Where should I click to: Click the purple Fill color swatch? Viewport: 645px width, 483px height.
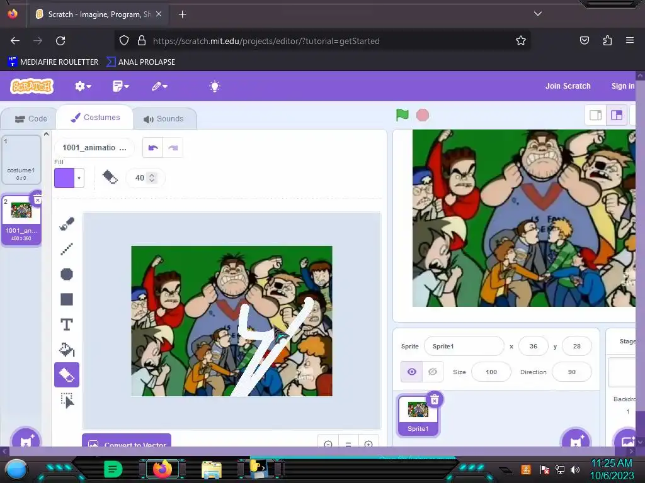[x=64, y=178]
